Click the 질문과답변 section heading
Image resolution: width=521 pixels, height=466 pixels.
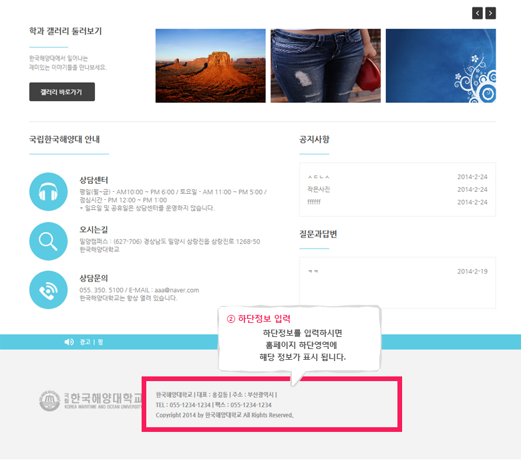[319, 234]
